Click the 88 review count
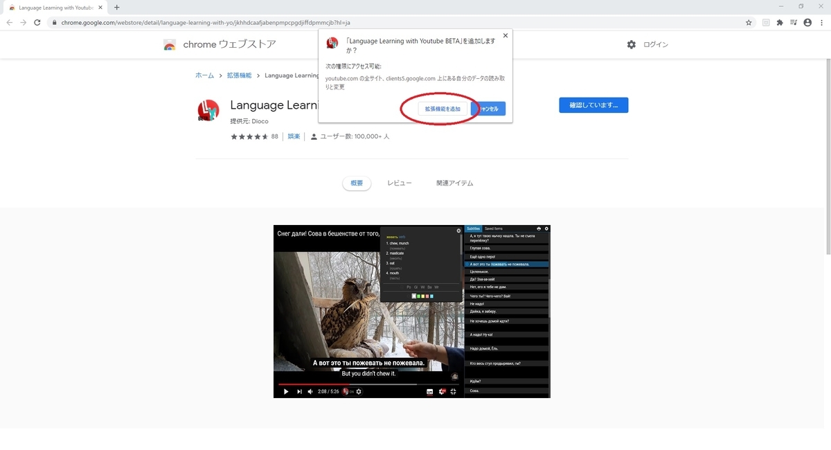 click(274, 136)
